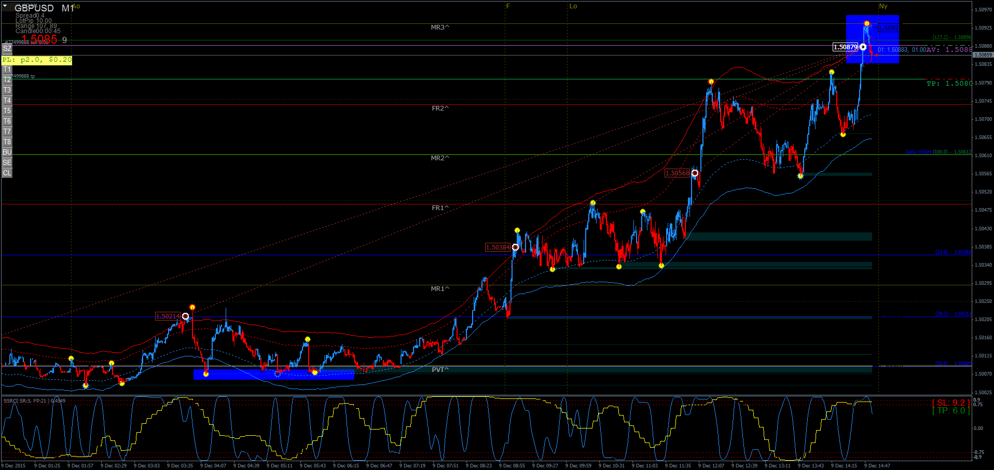Open the chart corner dropdown triangle
Screen dimensions: 994x470
(5, 6)
